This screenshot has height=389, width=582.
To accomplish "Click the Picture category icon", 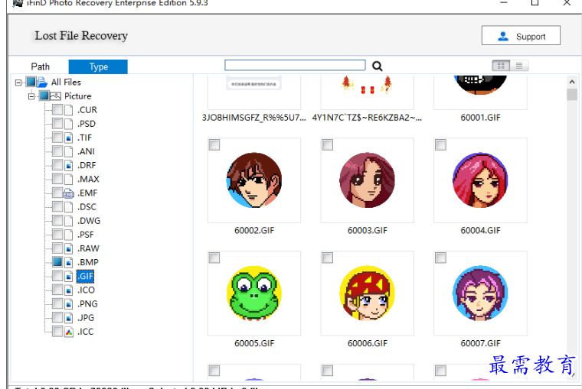I will pos(55,96).
